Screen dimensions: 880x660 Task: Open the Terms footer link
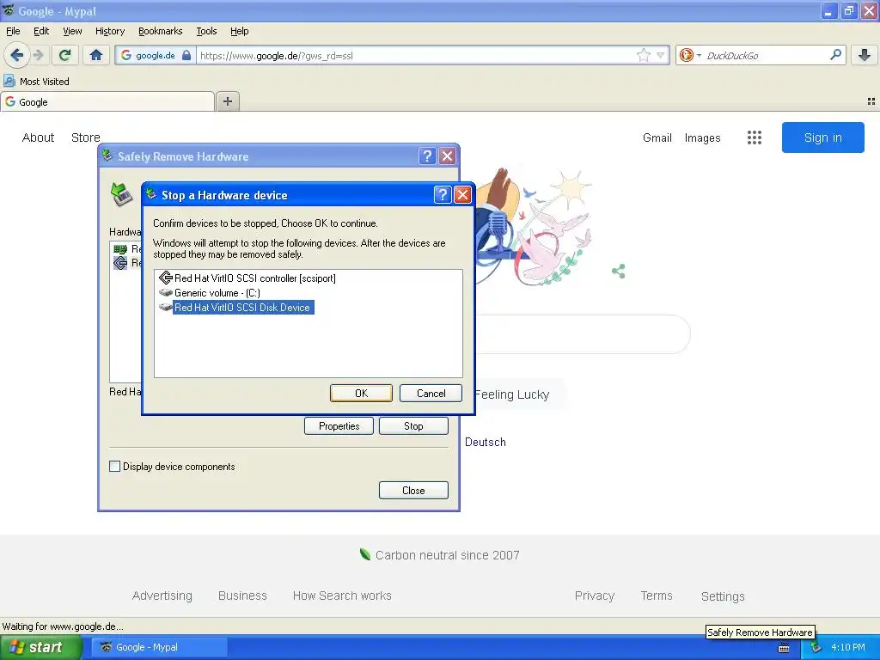click(x=657, y=596)
